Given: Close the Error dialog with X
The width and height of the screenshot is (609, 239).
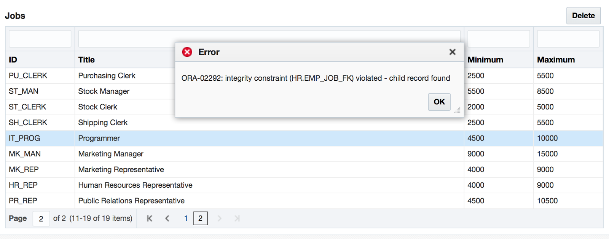Looking at the screenshot, I should 452,52.
